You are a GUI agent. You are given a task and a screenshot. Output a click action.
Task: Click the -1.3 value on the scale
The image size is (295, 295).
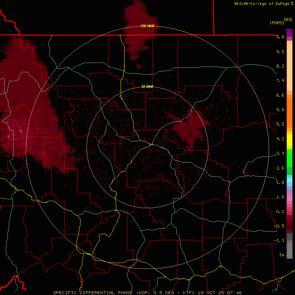click(x=279, y=241)
